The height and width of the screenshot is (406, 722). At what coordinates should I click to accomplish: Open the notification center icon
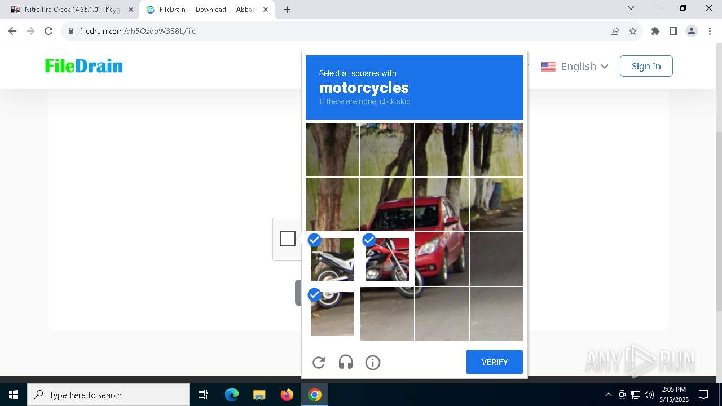tap(703, 395)
